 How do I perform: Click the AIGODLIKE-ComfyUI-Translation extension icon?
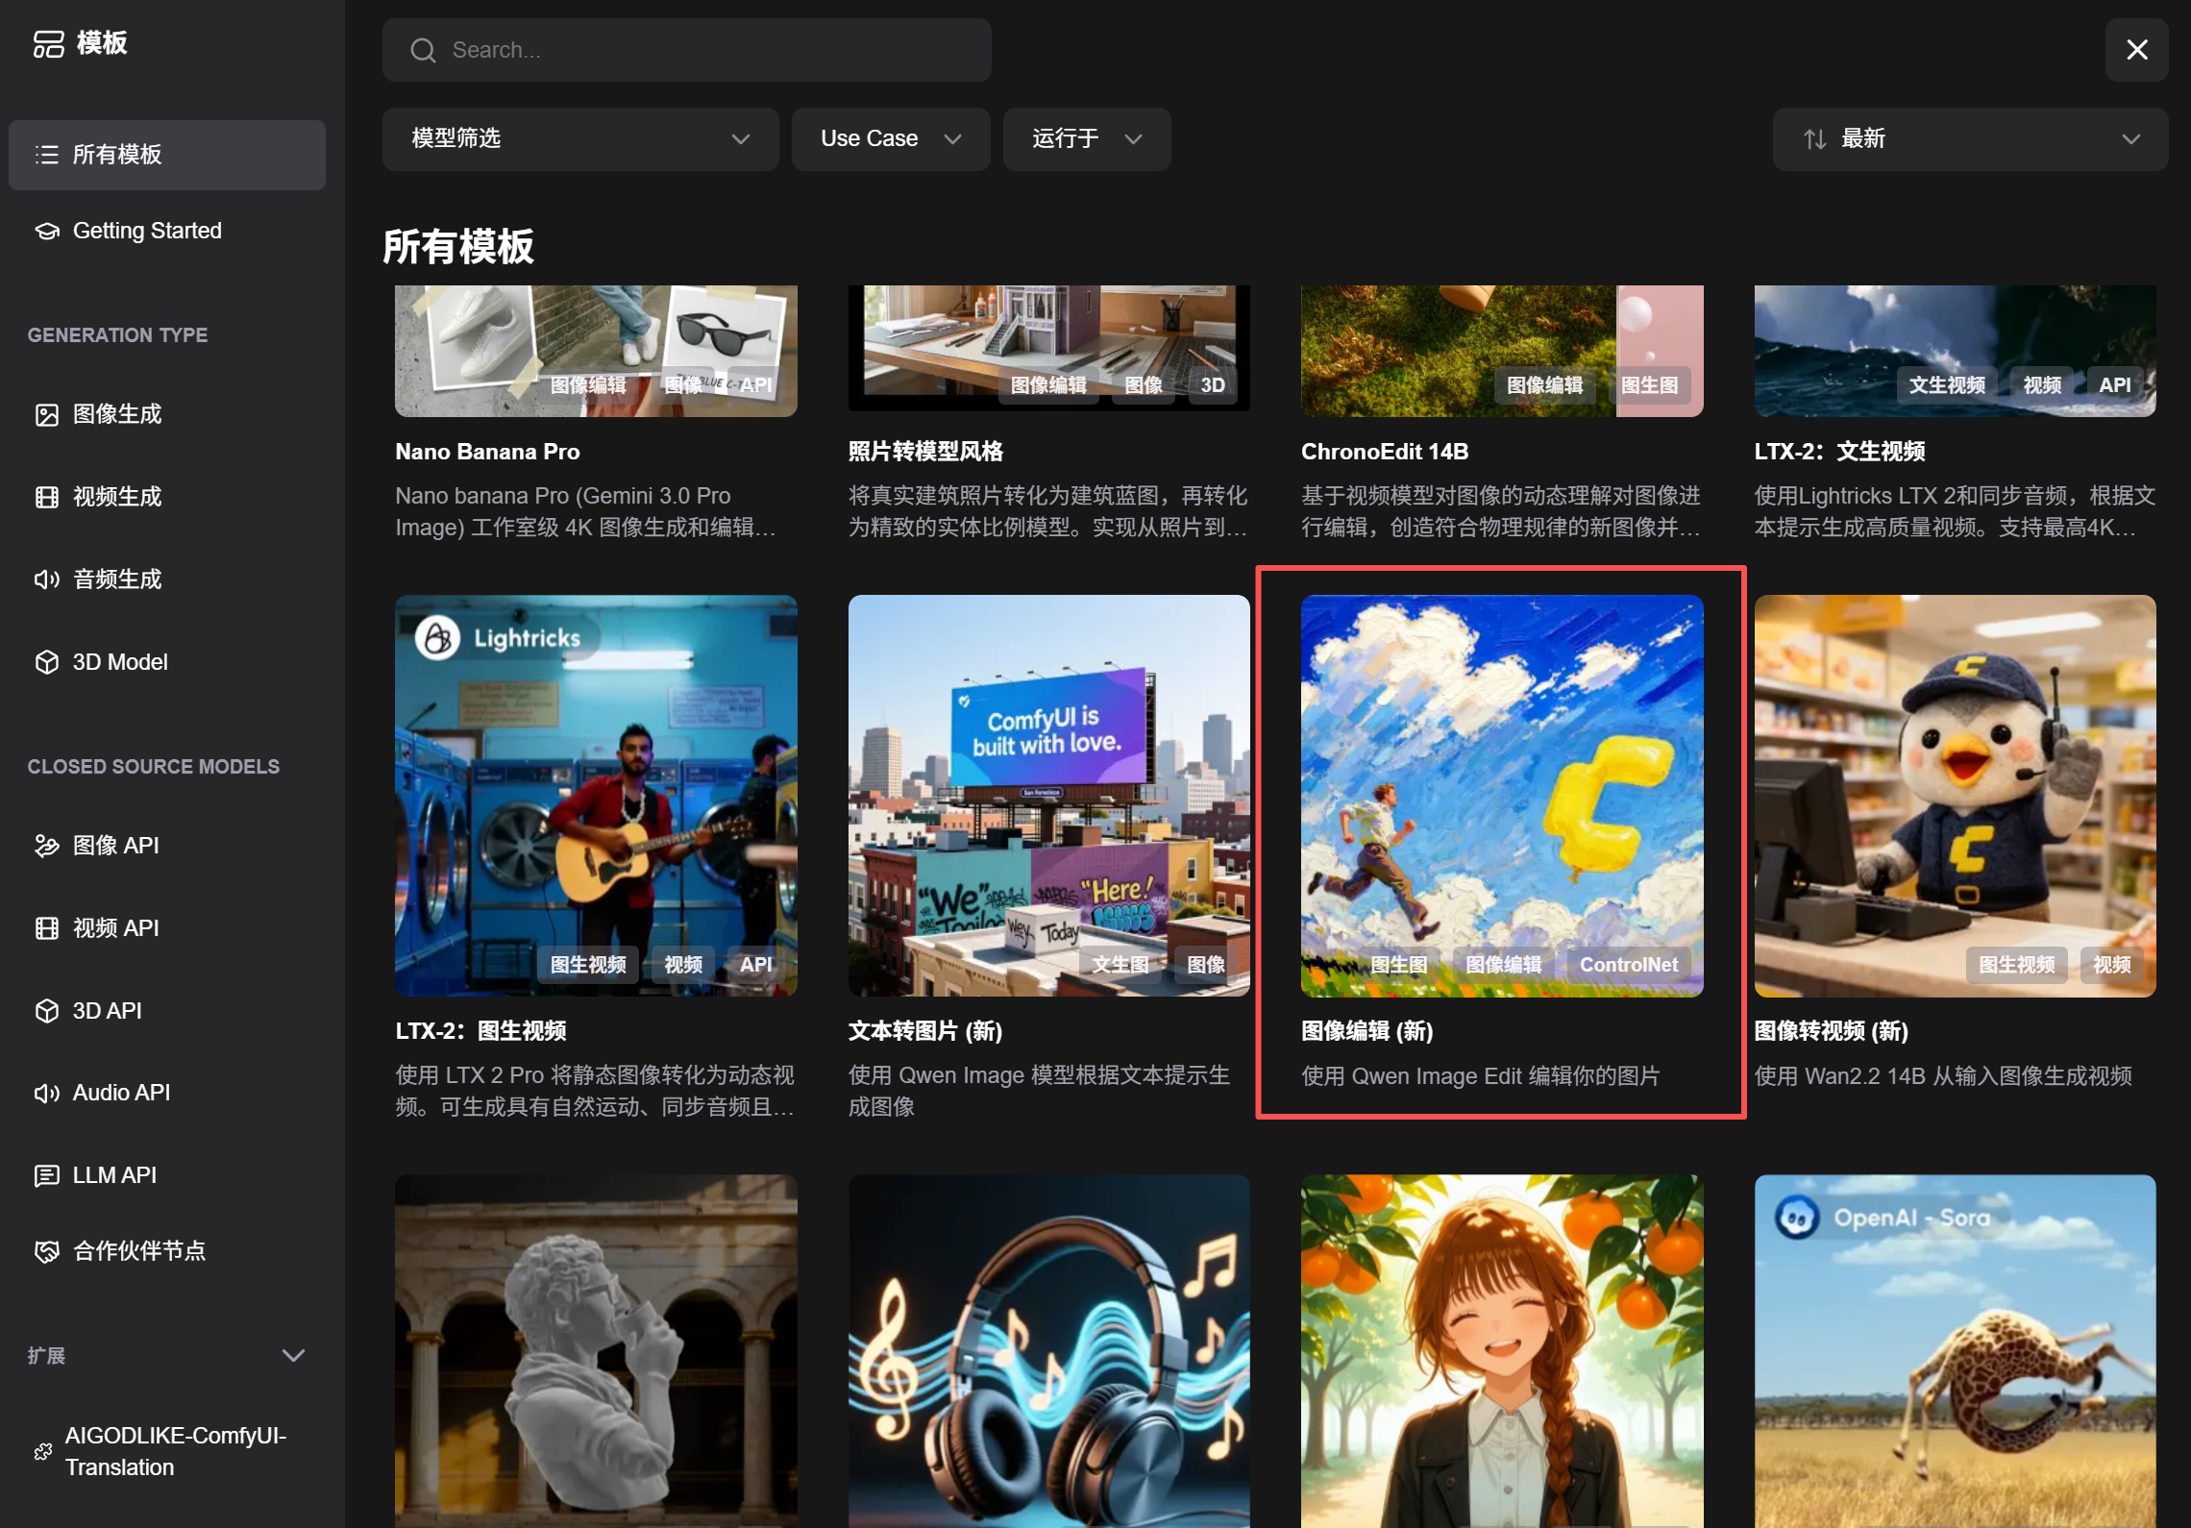pos(43,1451)
